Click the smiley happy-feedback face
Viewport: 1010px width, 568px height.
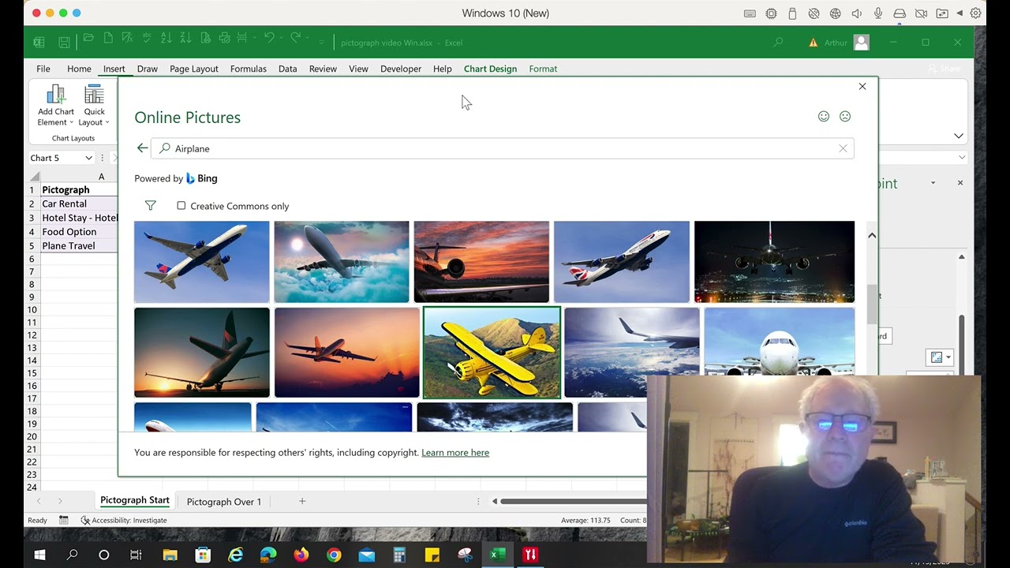pyautogui.click(x=824, y=116)
